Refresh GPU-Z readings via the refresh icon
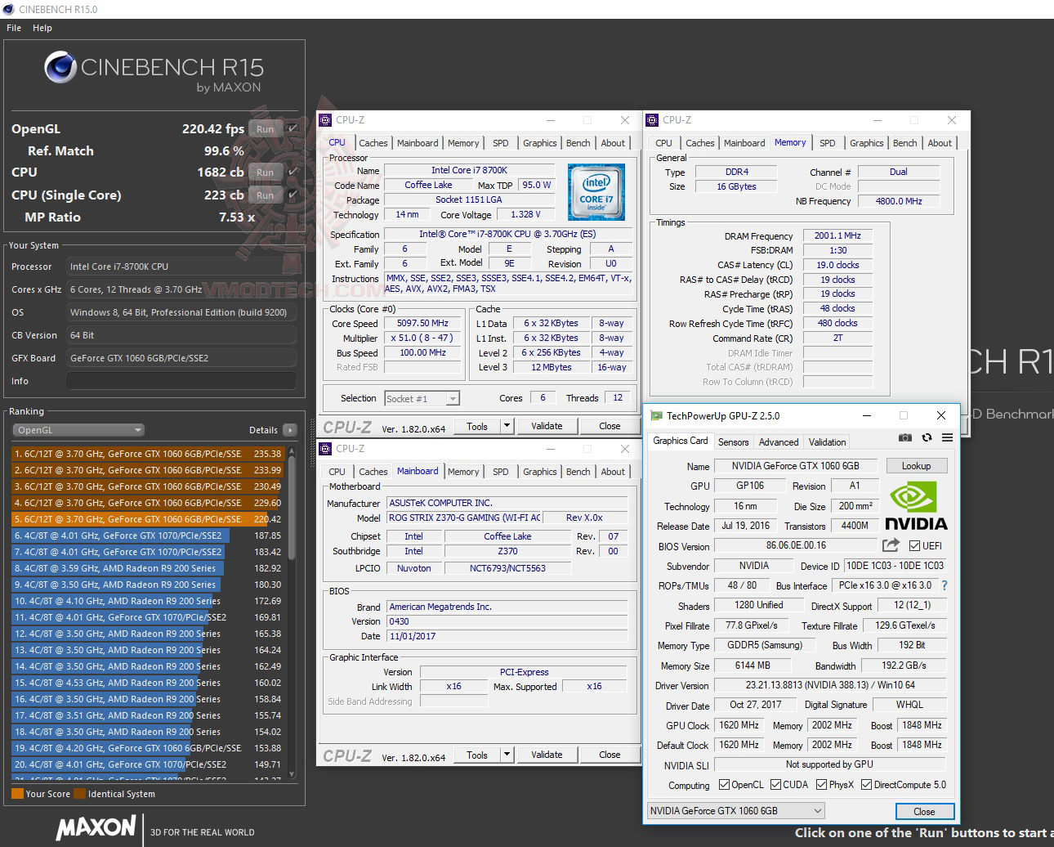The image size is (1054, 847). (926, 437)
